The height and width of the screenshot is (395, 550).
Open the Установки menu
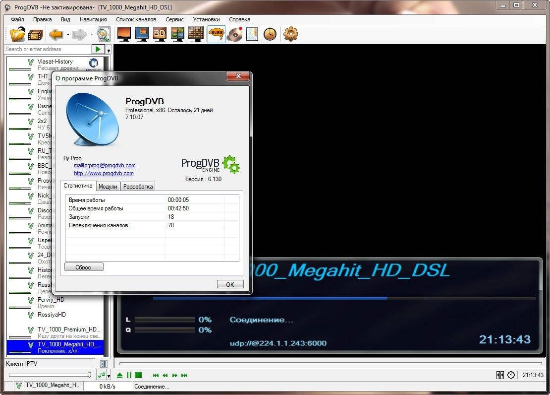coord(206,19)
